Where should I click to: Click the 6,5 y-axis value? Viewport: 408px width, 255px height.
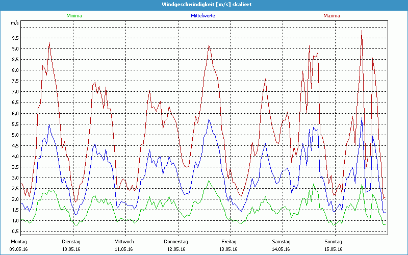(x=15, y=103)
